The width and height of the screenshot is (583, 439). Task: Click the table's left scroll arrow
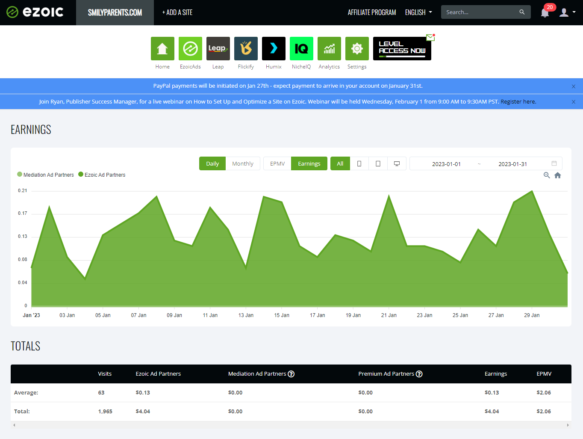coord(14,425)
